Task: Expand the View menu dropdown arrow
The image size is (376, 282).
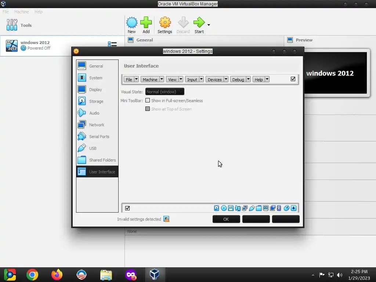Action: click(x=181, y=79)
